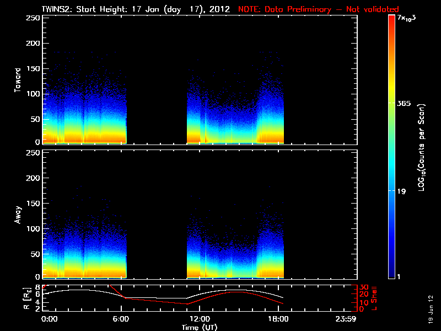This screenshot has width=441, height=331.
Task: Click the Toward panel axis label
Action: (18, 79)
